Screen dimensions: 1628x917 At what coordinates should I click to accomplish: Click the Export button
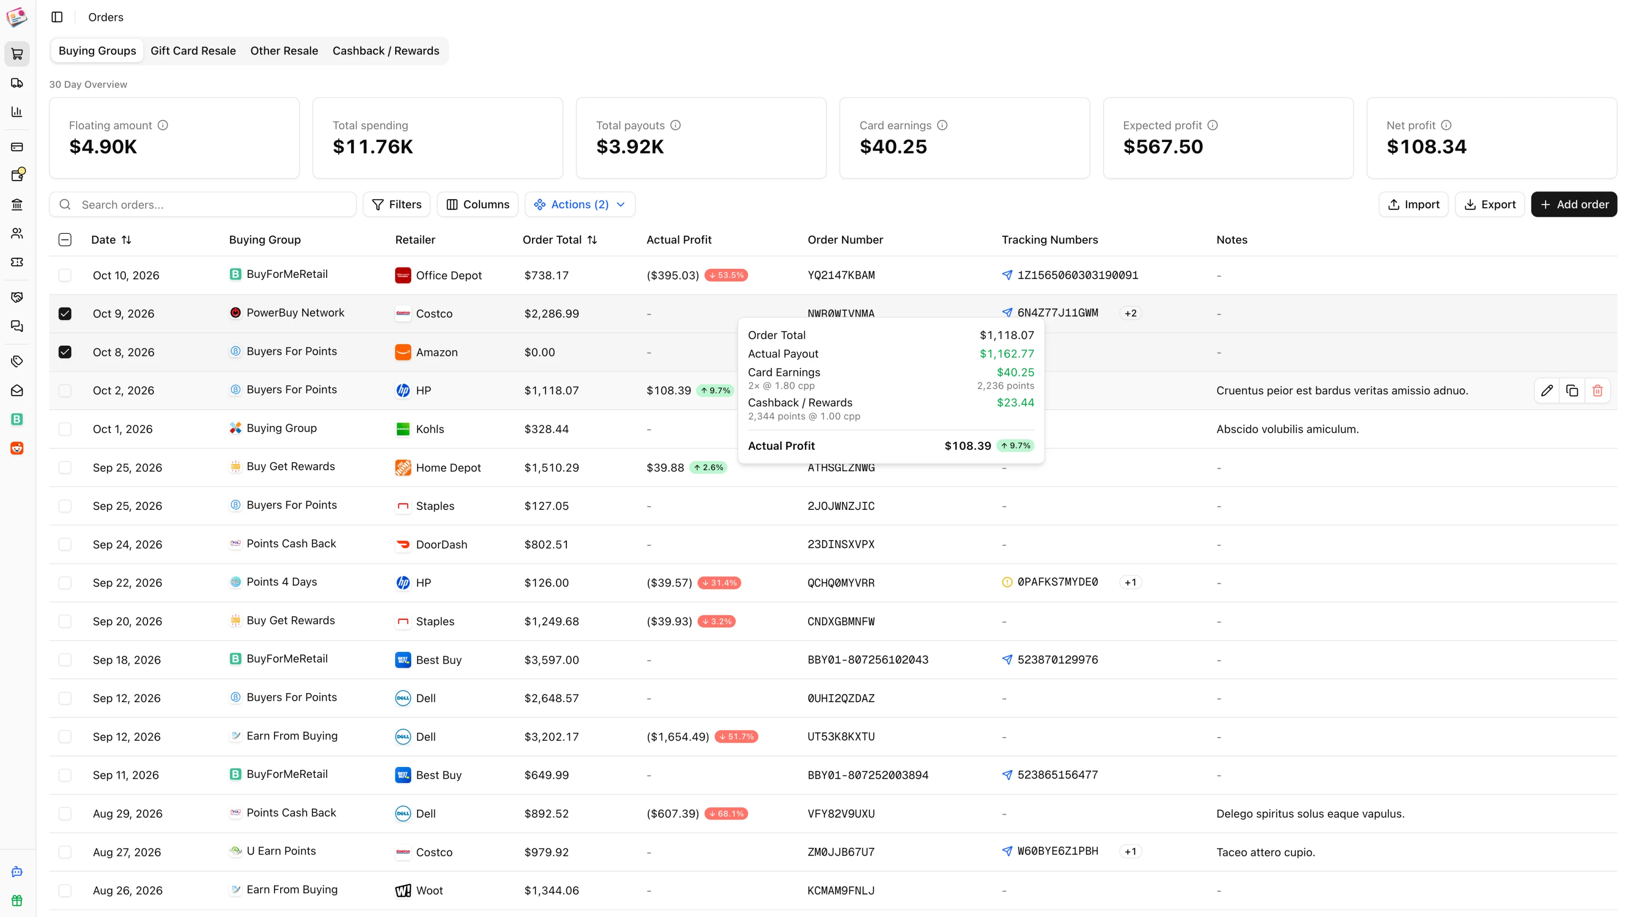[x=1490, y=204]
